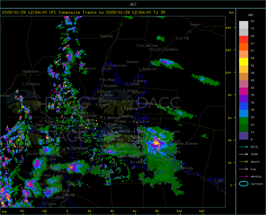
Task: Click the S_Francisco map label
Action: [116, 65]
